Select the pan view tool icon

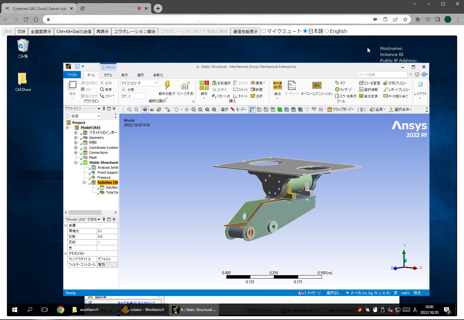point(187,110)
